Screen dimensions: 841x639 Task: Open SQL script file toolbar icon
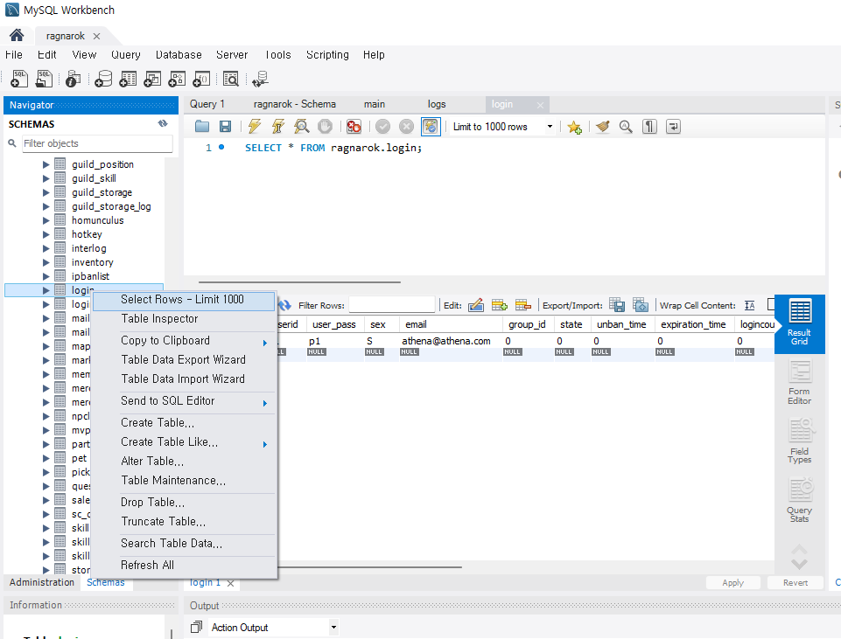click(44, 79)
